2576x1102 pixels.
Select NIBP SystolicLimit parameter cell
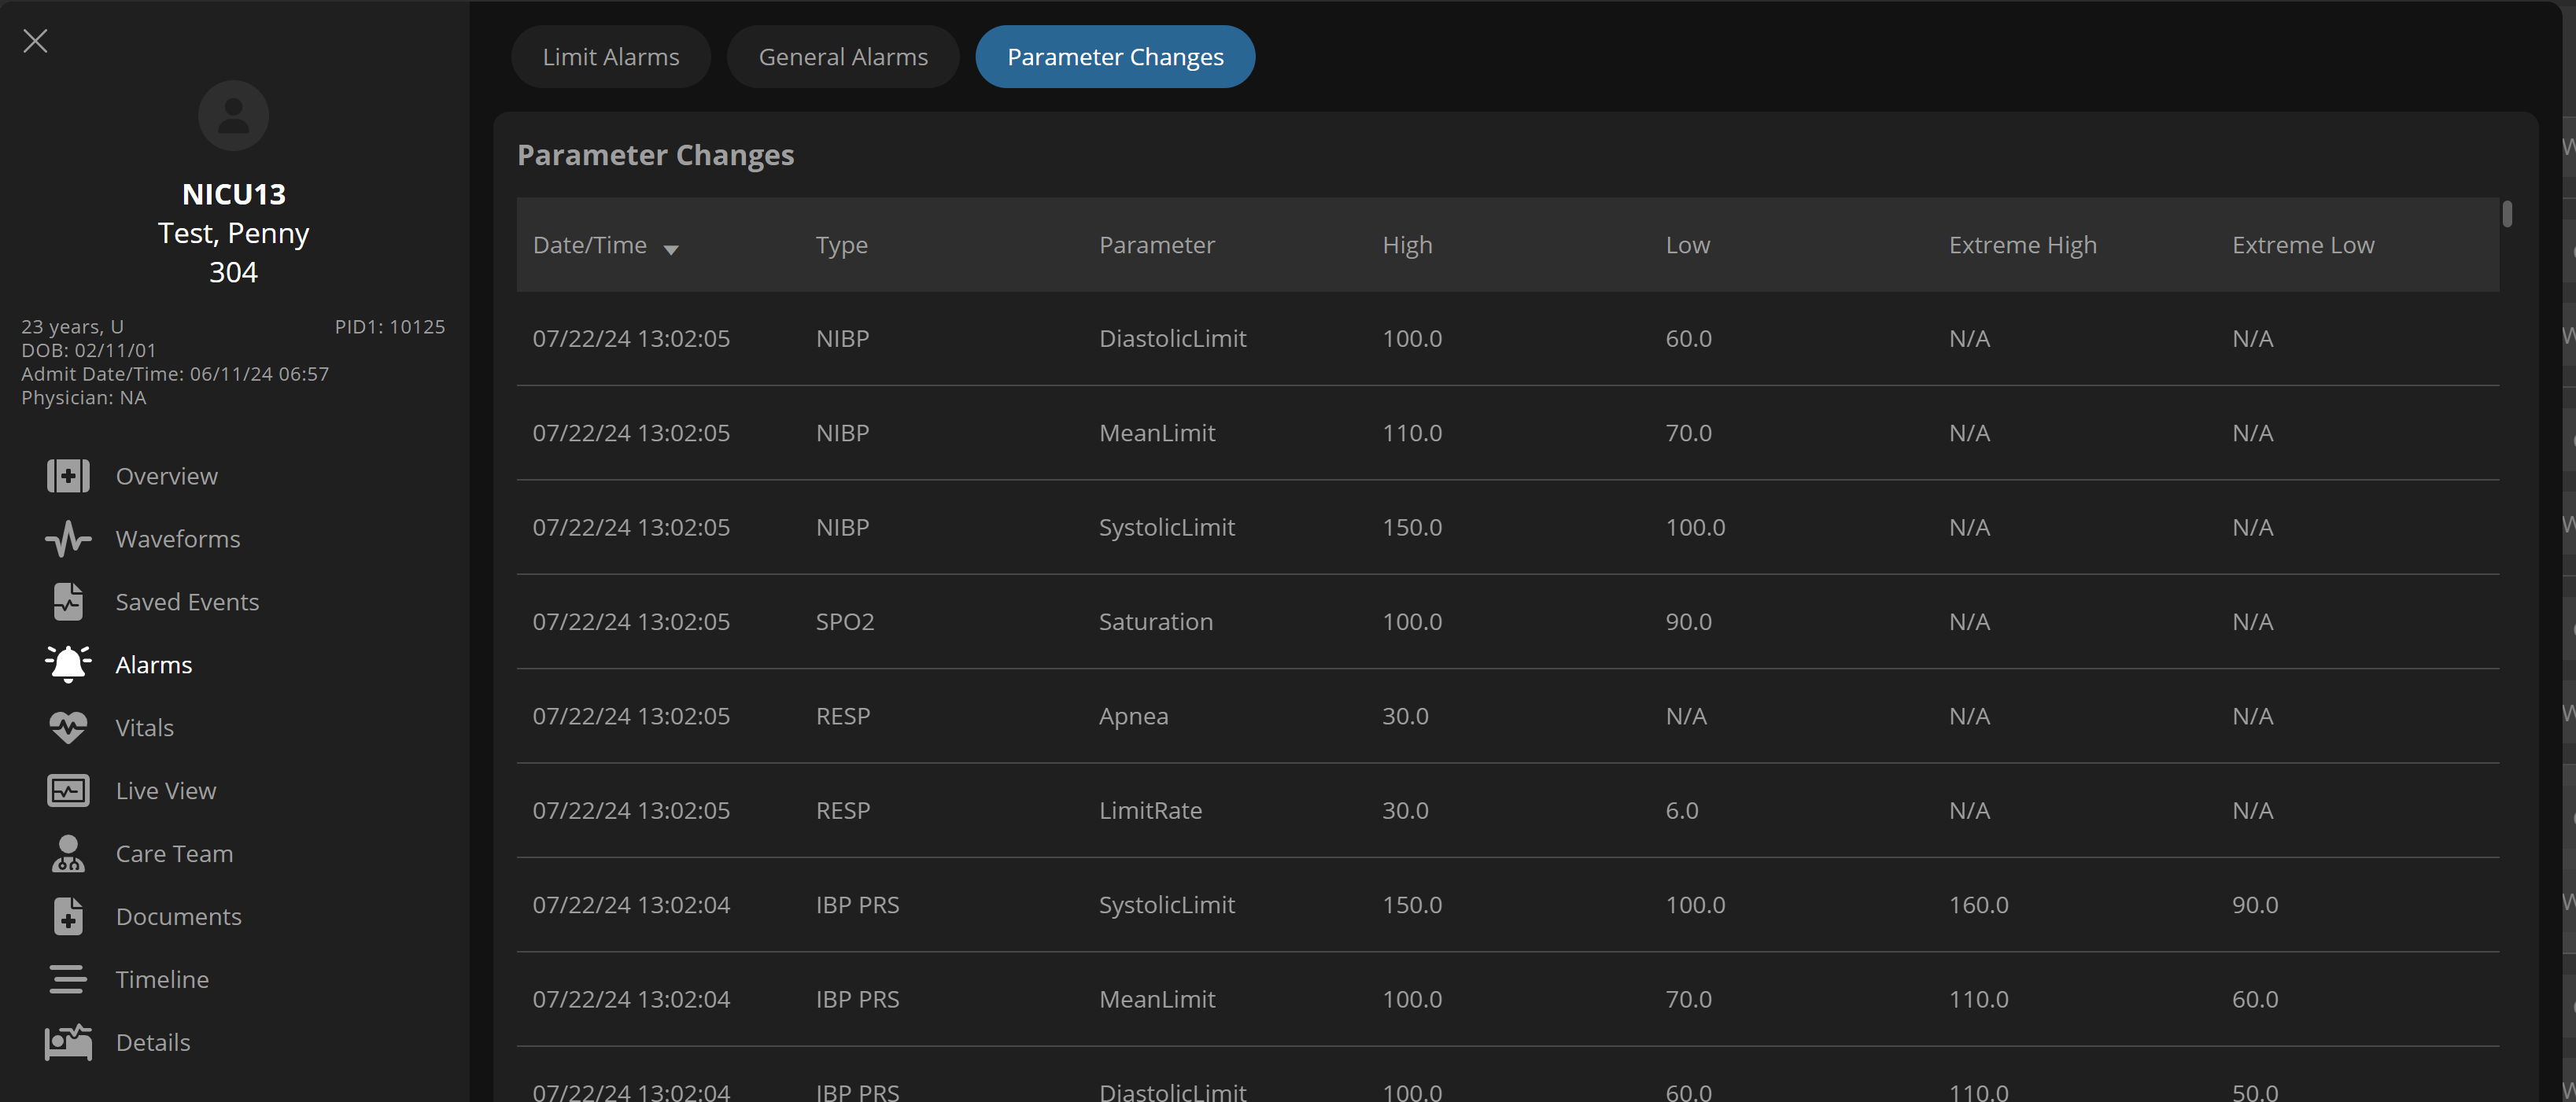click(1167, 527)
